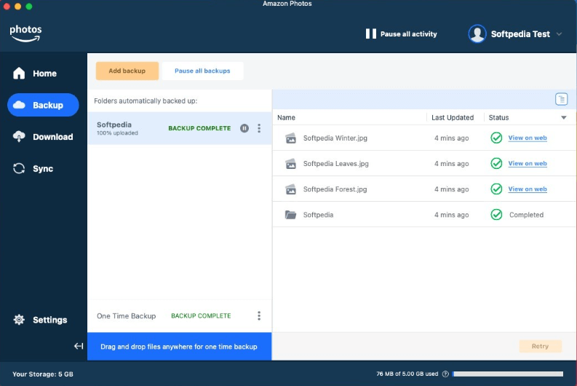Click the green checkmark for Softpedia Winter.jpg
The height and width of the screenshot is (386, 577).
(x=496, y=138)
